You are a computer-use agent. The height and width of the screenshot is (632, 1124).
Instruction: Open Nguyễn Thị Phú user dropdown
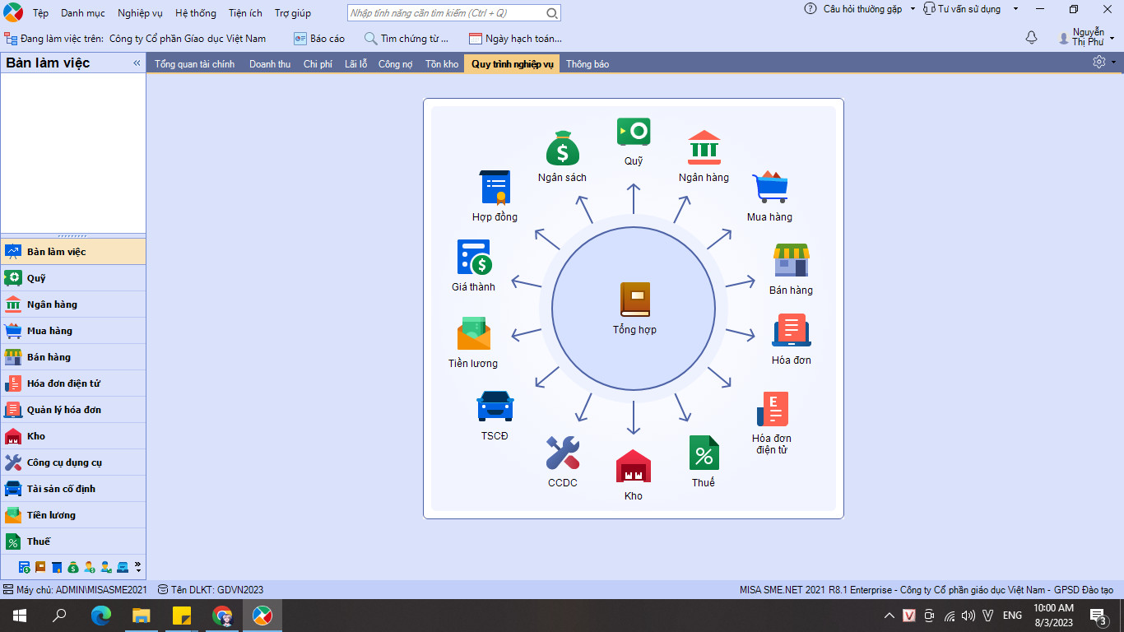pos(1087,38)
